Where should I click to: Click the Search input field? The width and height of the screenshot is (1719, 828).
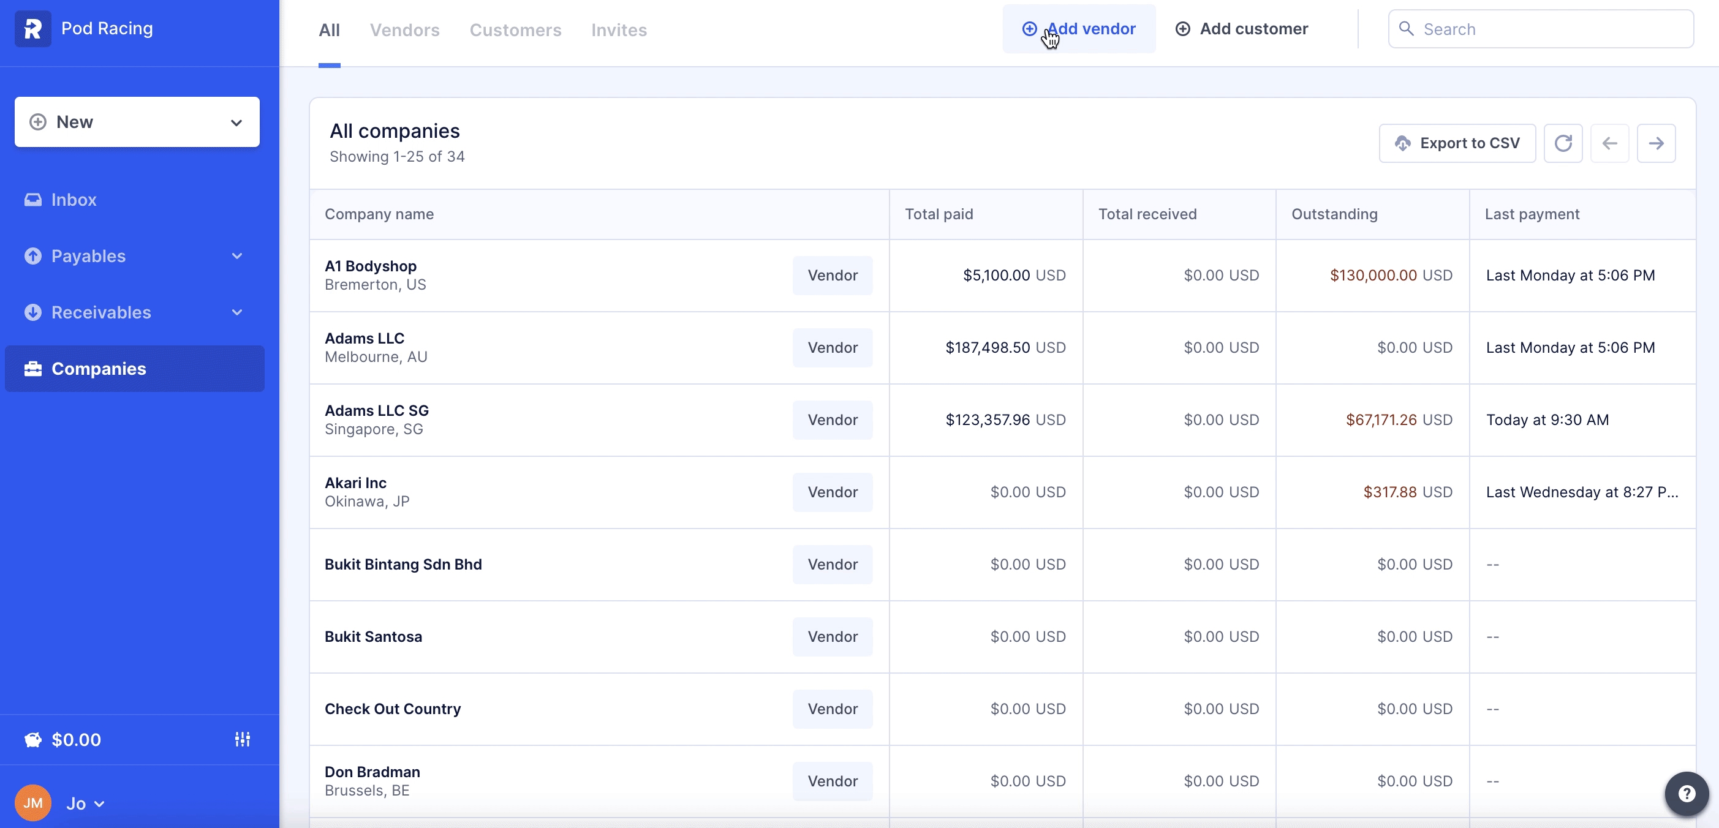coord(1548,29)
